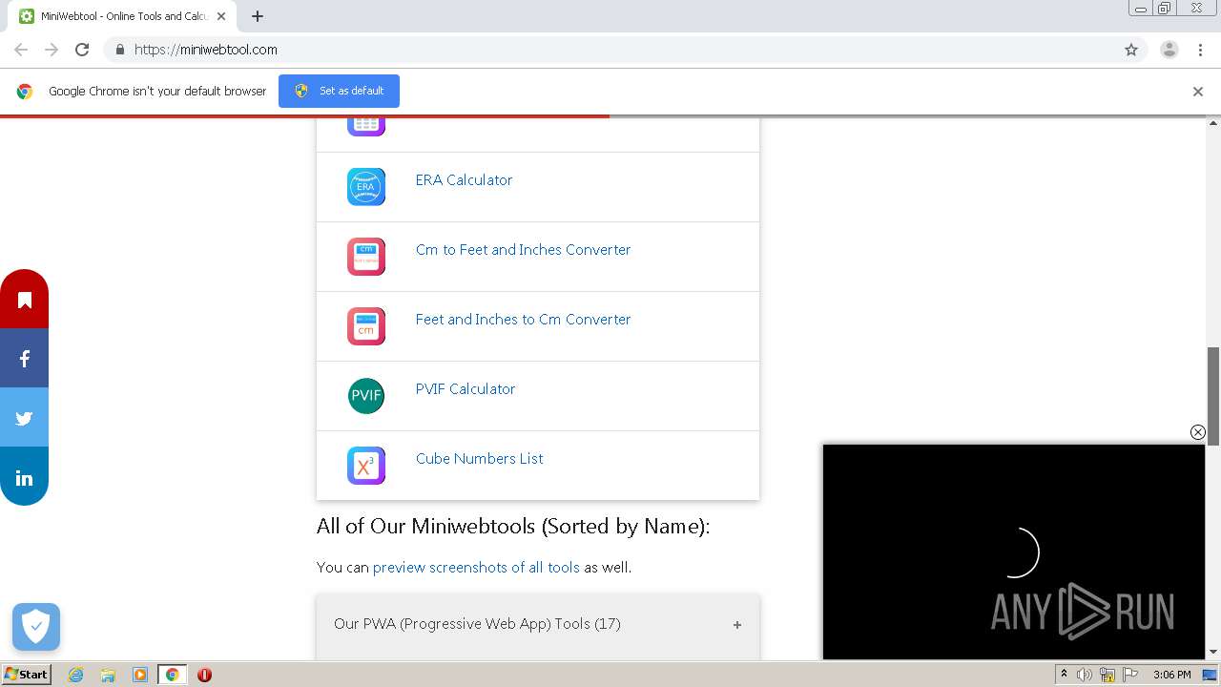Click the blue shield badge icon
This screenshot has width=1221, height=687.
[36, 627]
